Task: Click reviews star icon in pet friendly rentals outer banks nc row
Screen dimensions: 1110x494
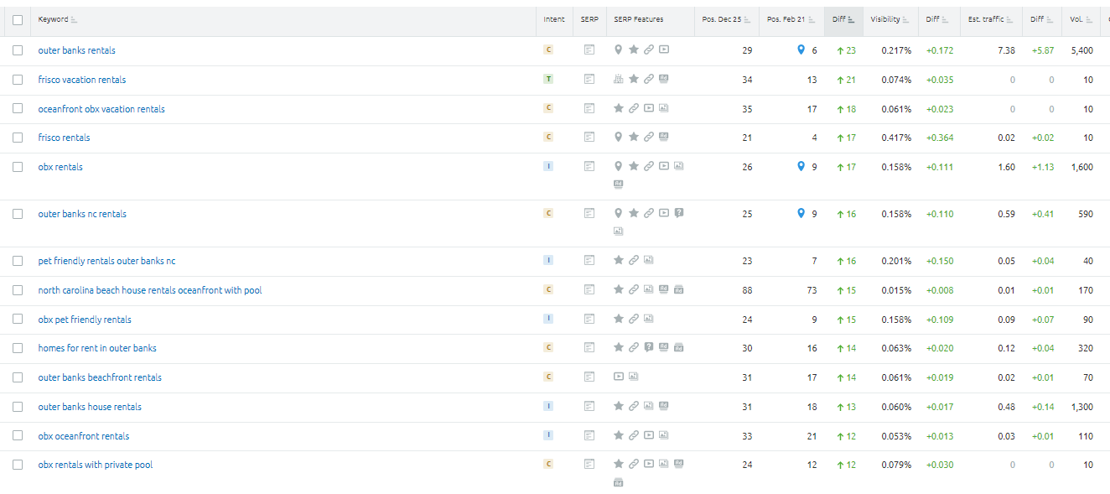Action: tap(618, 261)
